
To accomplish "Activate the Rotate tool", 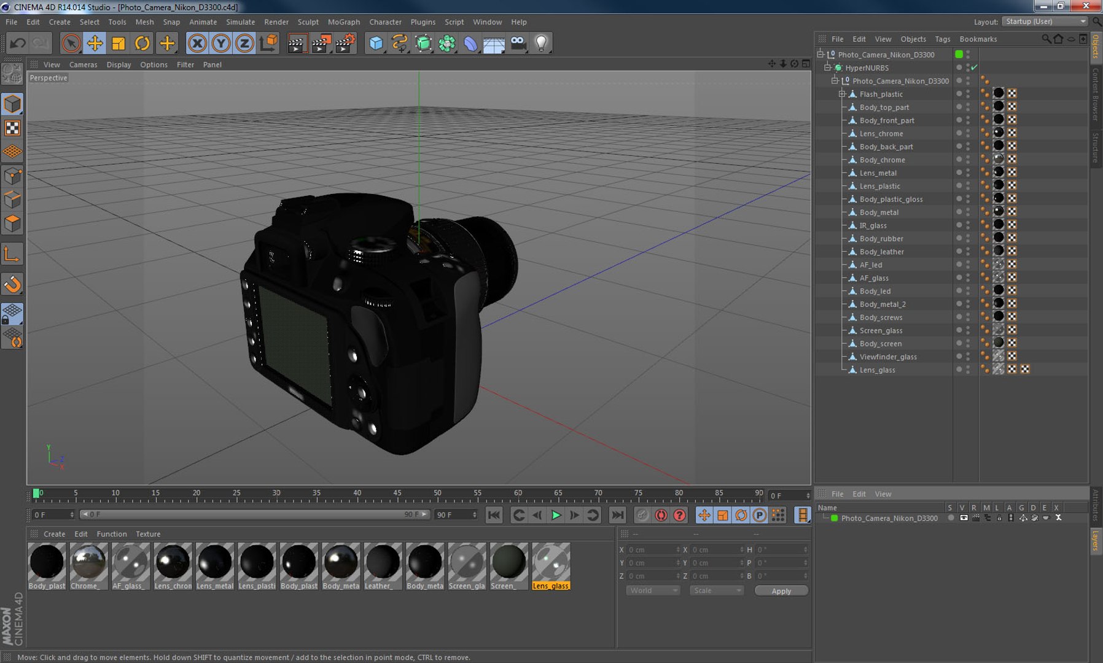I will (x=142, y=43).
